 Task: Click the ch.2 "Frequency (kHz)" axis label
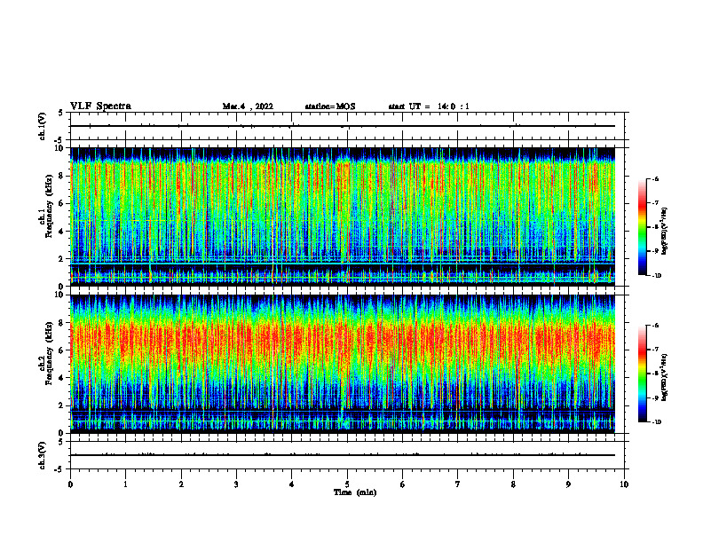[49, 353]
